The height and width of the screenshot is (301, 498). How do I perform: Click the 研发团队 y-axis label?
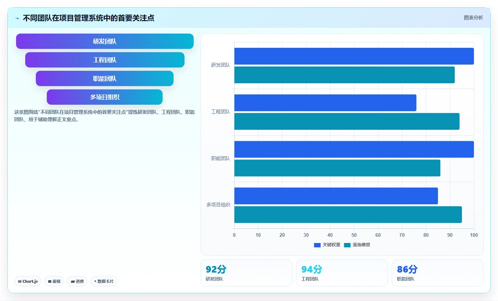click(221, 65)
